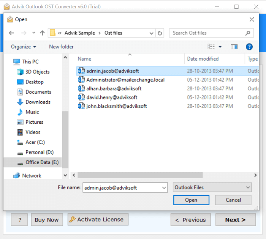The height and width of the screenshot is (239, 266).
Task: Sort files by Type column
Action: coord(252,59)
